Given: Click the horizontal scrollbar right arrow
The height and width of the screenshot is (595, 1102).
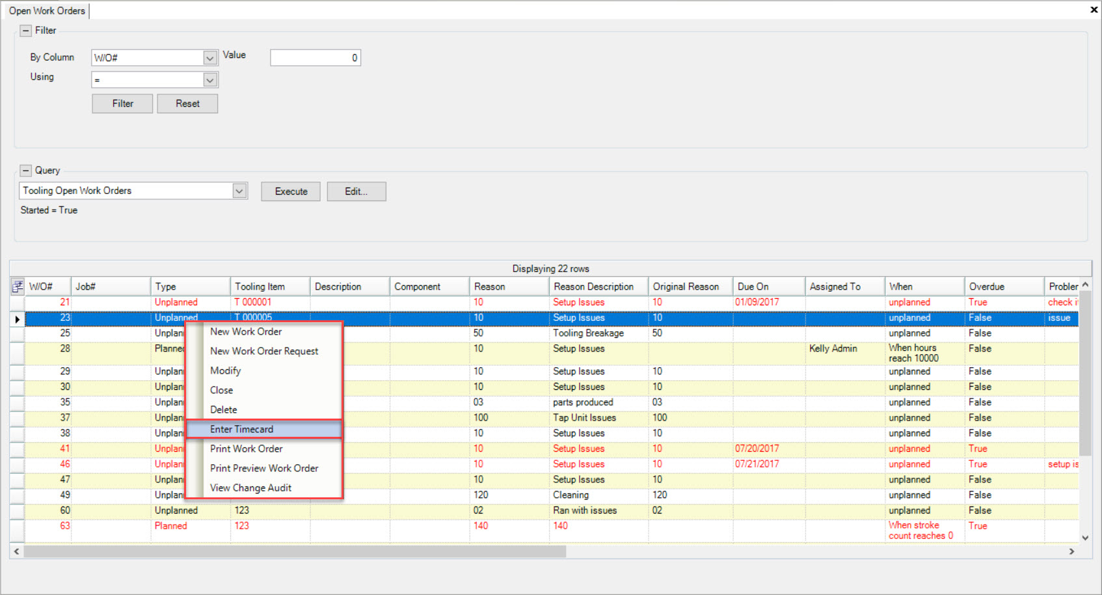Looking at the screenshot, I should click(1071, 551).
